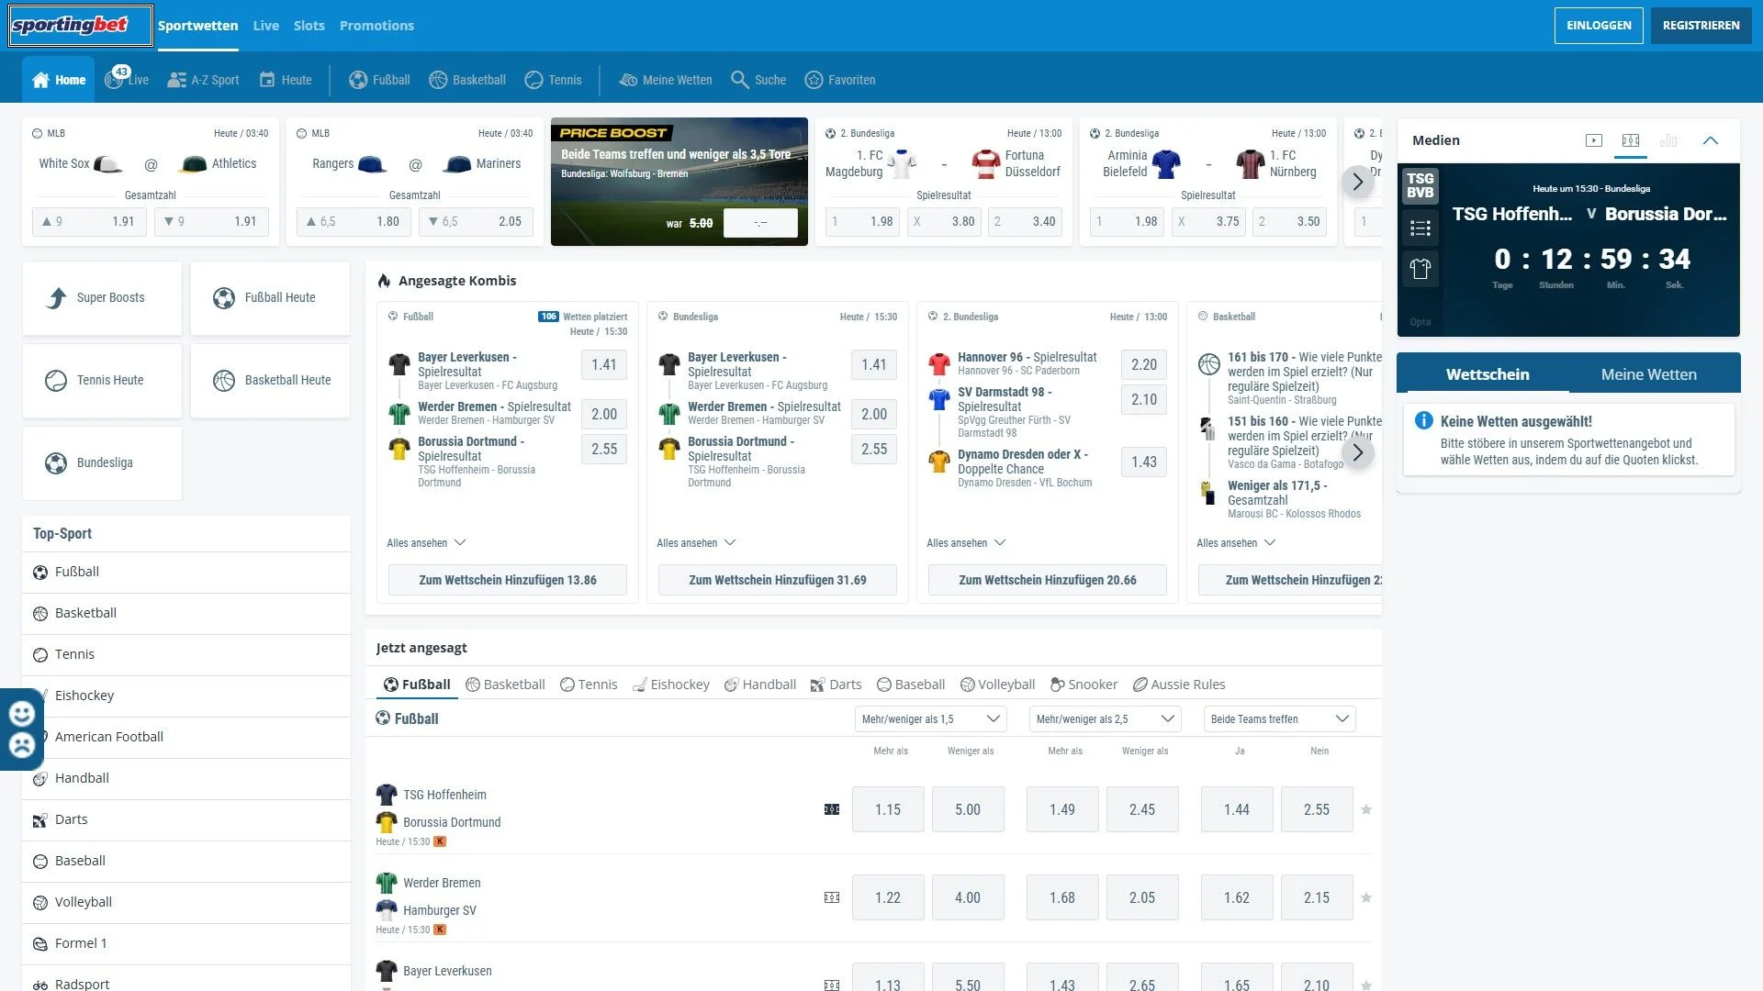
Task: Open Tennis Heute tile
Action: pyautogui.click(x=102, y=381)
